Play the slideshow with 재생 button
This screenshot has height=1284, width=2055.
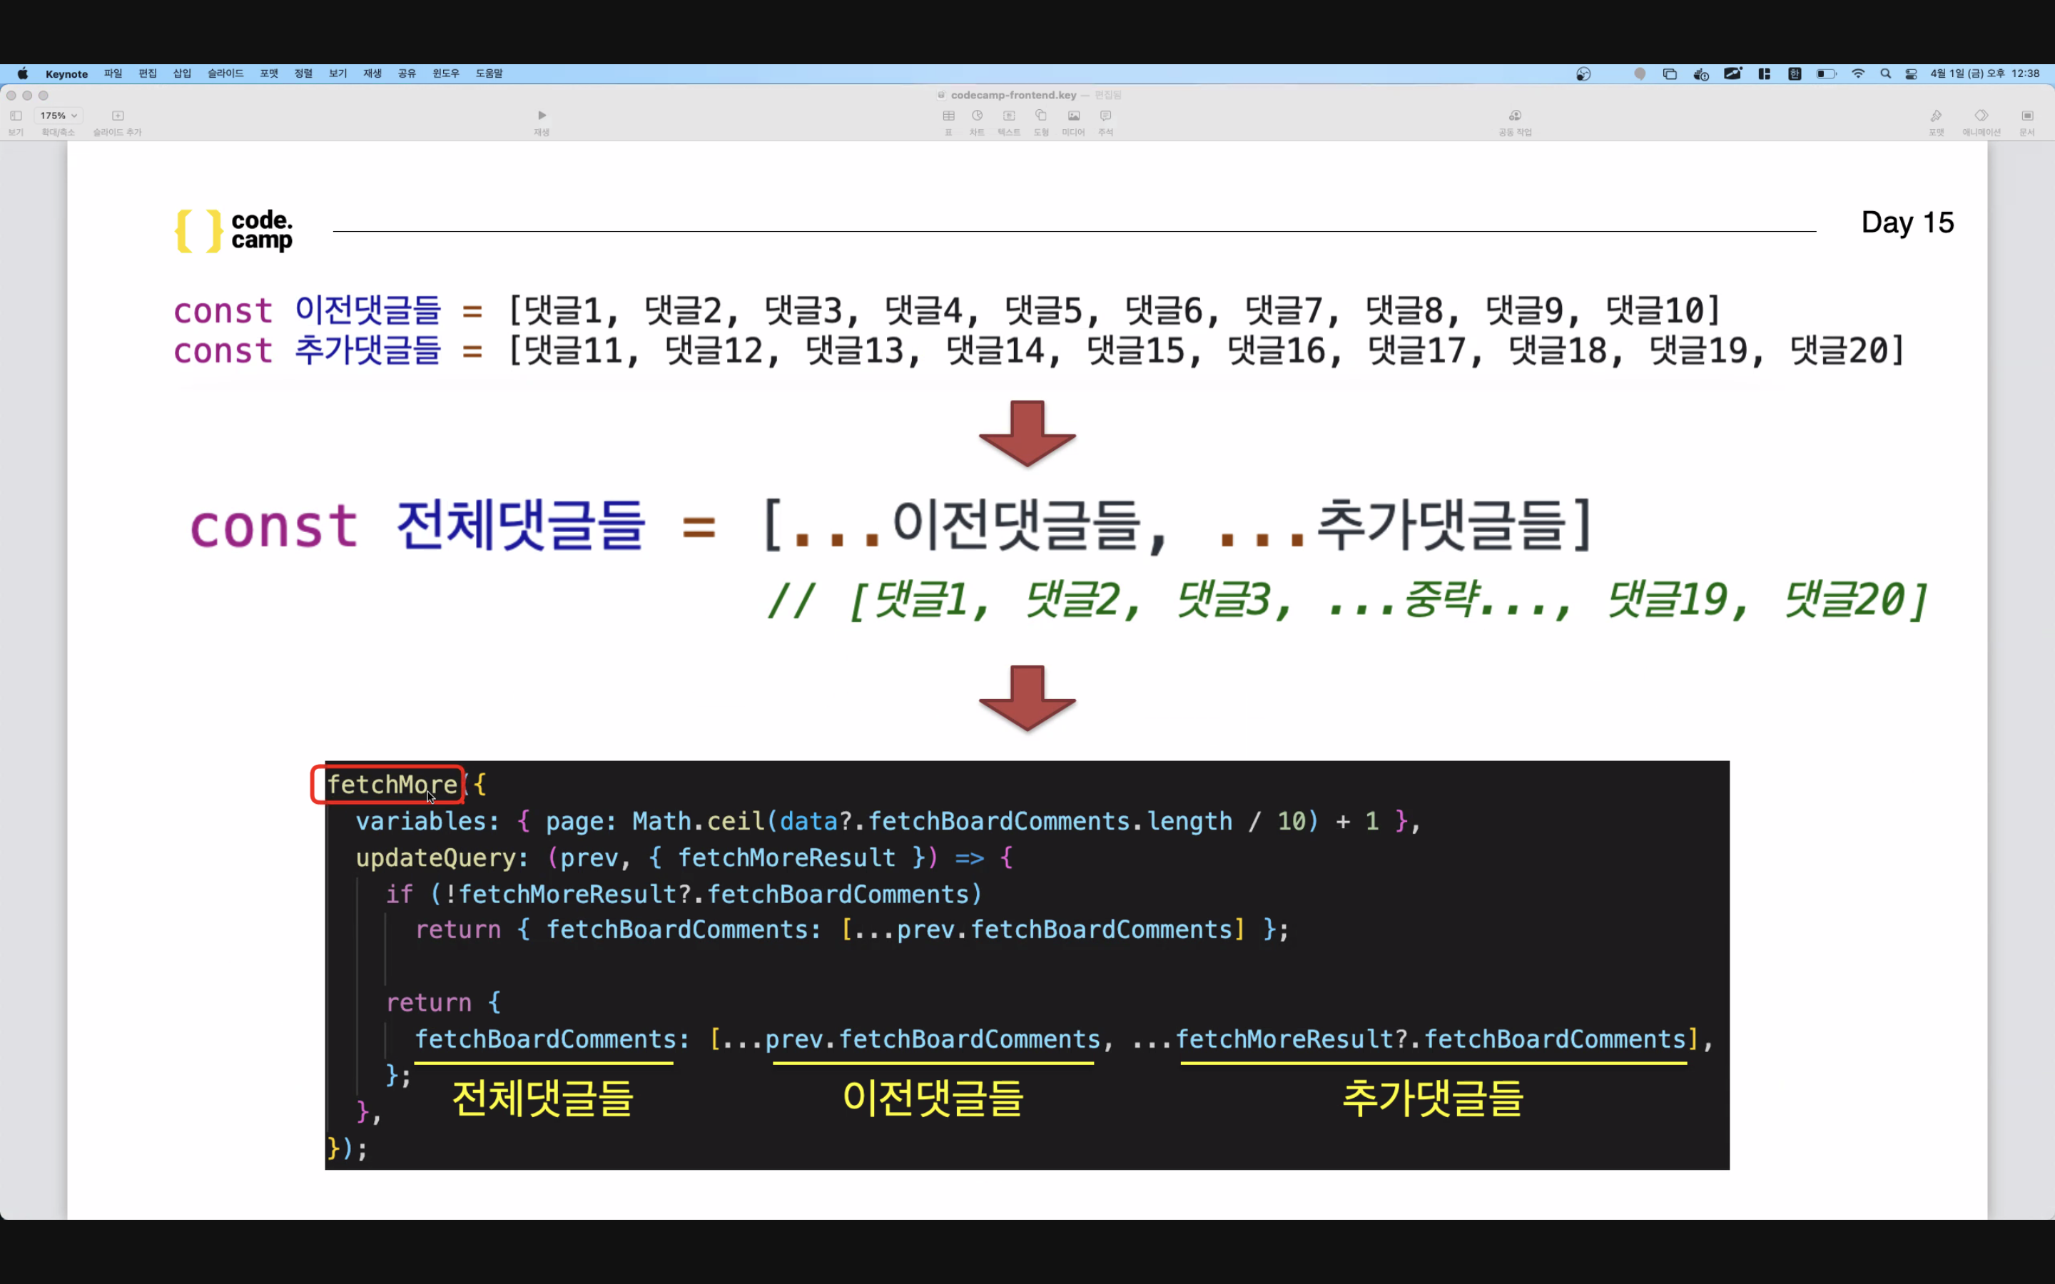pos(542,116)
